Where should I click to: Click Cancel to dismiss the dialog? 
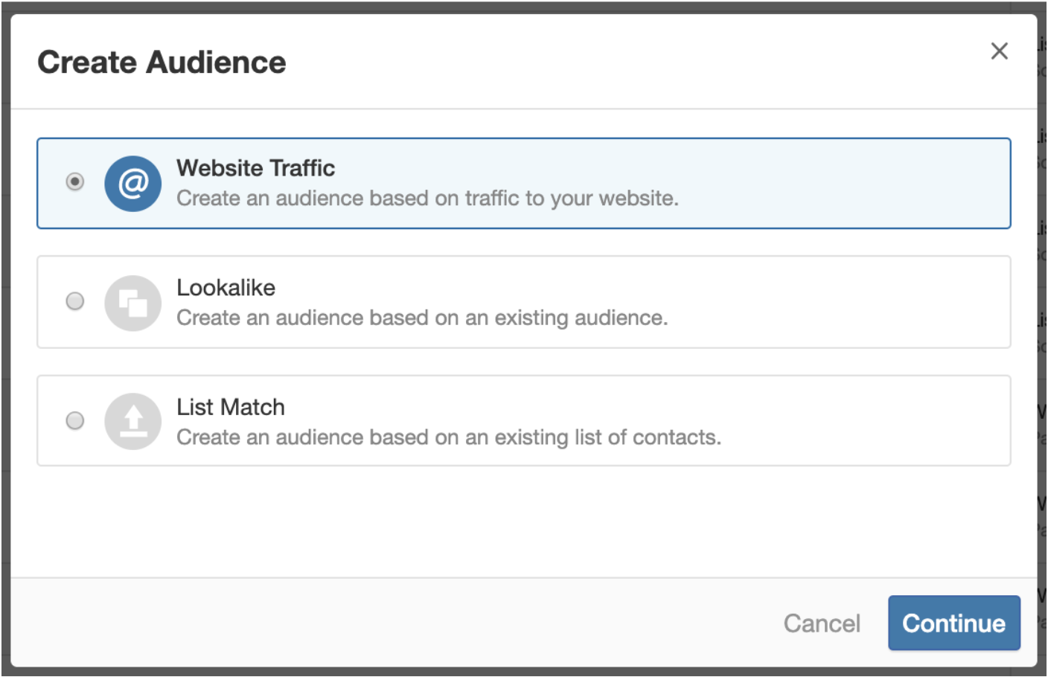click(821, 623)
